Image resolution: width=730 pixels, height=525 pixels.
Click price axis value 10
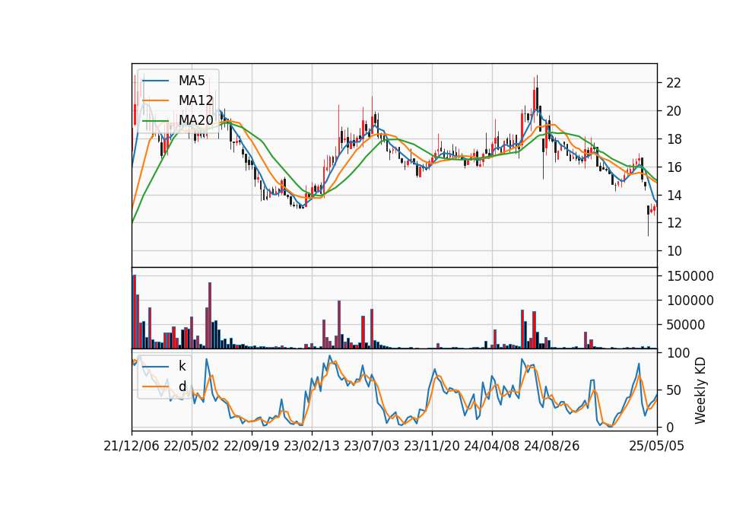point(674,251)
